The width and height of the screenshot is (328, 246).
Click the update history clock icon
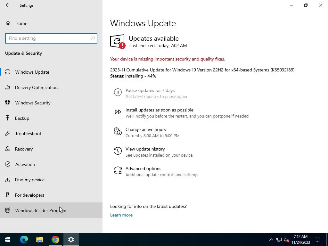point(118,151)
